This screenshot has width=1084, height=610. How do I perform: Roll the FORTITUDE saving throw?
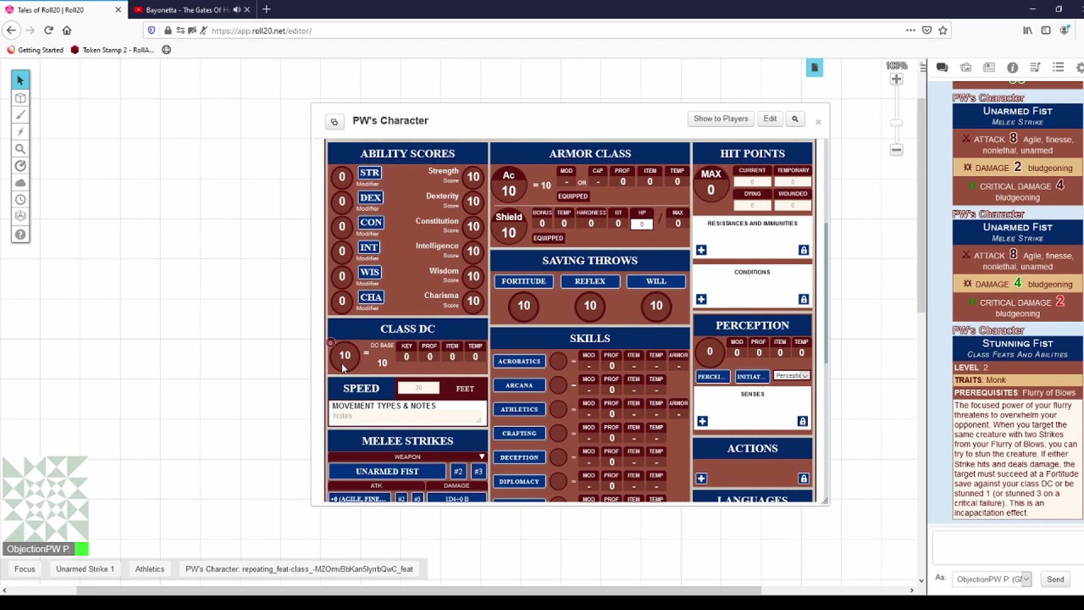[x=523, y=281]
